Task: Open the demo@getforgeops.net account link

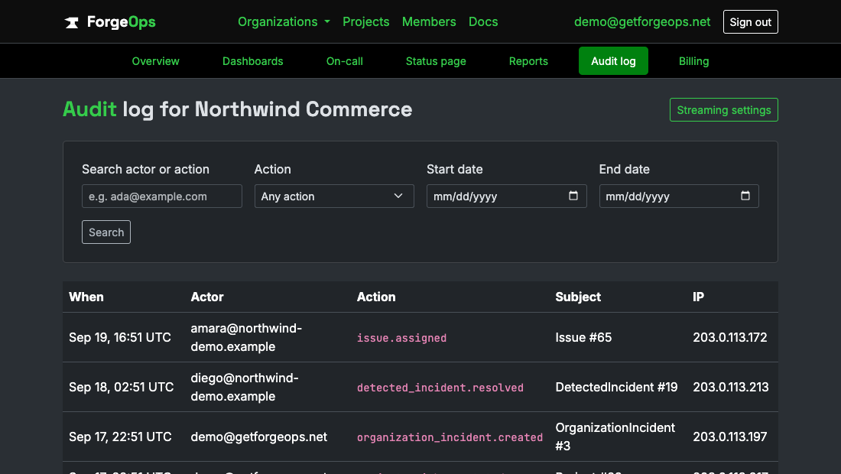Action: tap(642, 22)
